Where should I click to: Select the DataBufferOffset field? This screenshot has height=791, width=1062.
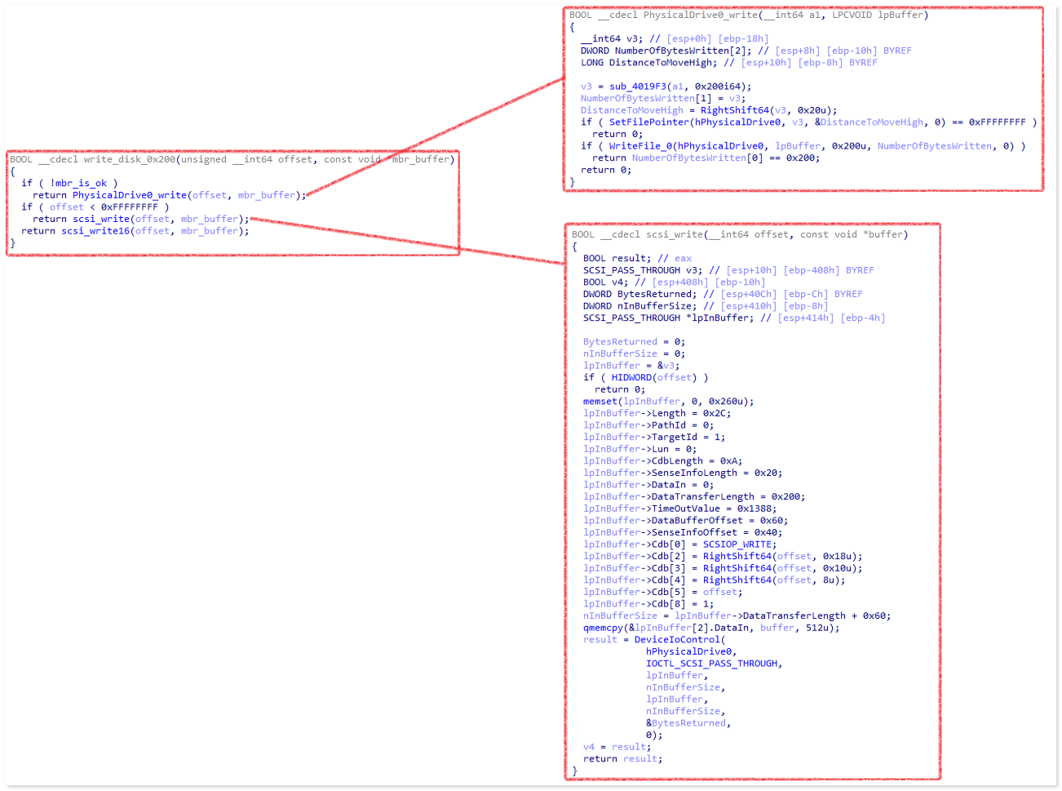[x=697, y=521]
